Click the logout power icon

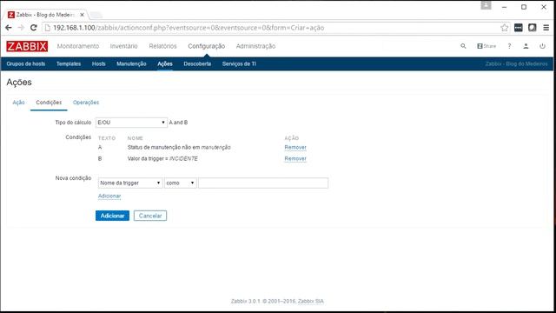(x=542, y=46)
